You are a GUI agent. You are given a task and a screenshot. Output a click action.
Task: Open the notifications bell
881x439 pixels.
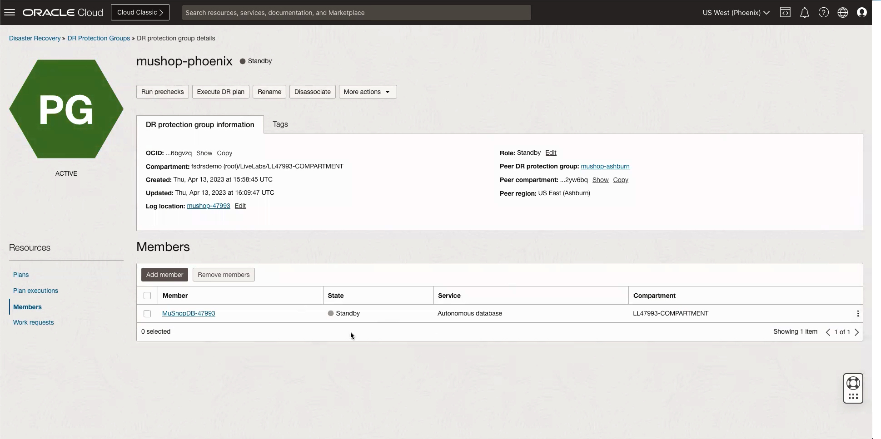tap(804, 12)
